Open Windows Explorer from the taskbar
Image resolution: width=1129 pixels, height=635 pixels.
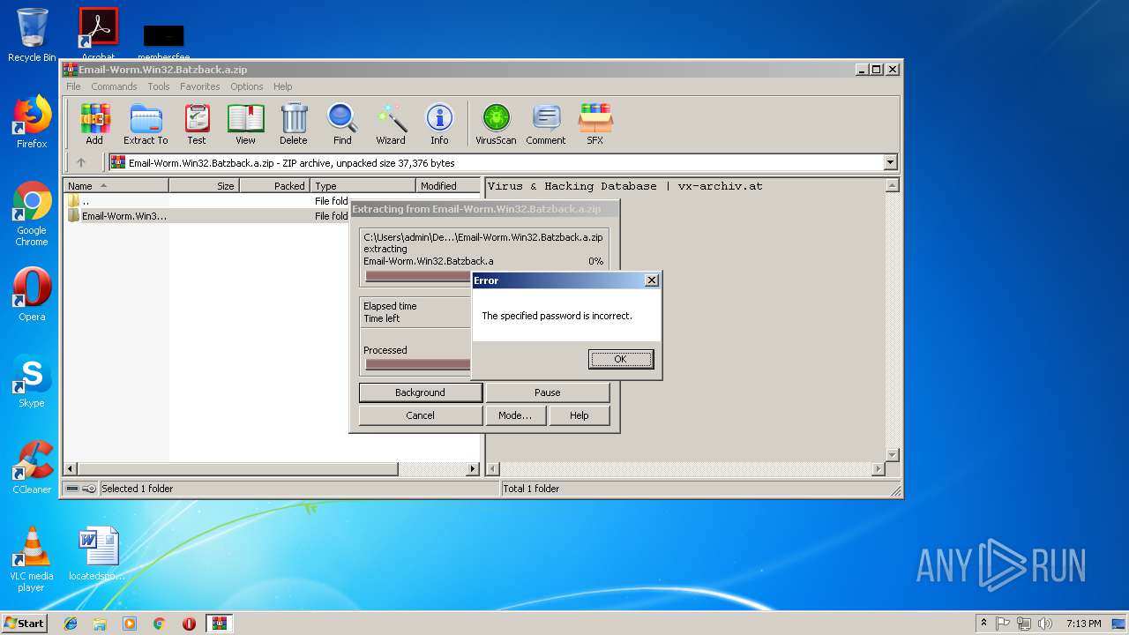(x=100, y=624)
